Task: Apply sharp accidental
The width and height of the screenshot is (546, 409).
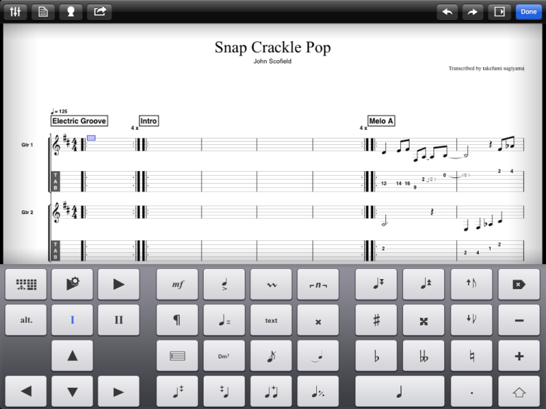Action: pos(376,320)
